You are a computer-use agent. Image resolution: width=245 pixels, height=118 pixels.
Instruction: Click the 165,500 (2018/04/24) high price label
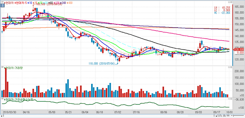(49, 4)
